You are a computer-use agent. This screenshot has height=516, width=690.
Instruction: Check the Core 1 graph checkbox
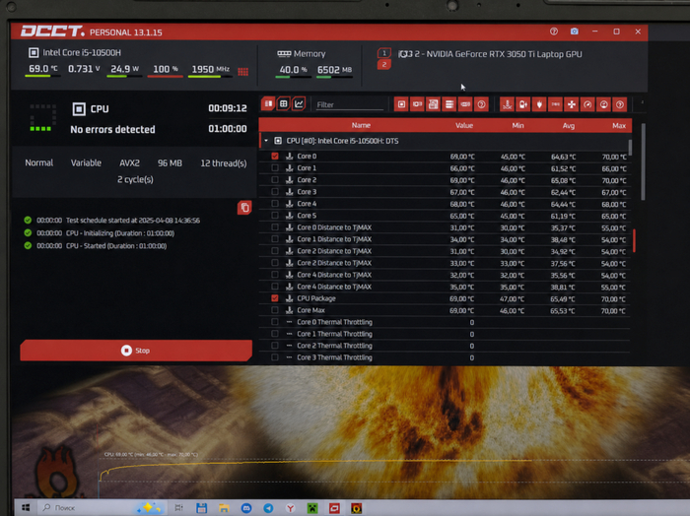[x=275, y=168]
